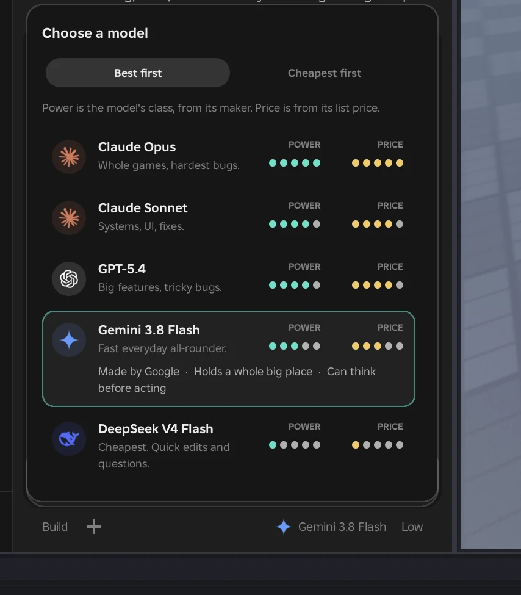Click the Claude Opus starburst icon
The image size is (521, 595).
69,157
